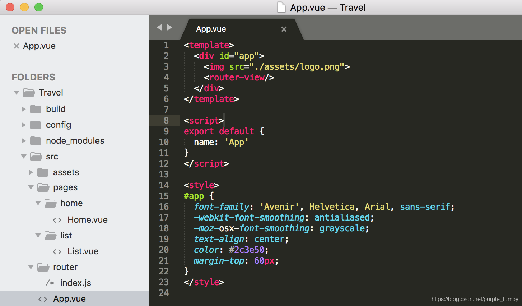
Task: Go to previous tab with the left arrow
Action: coord(160,27)
